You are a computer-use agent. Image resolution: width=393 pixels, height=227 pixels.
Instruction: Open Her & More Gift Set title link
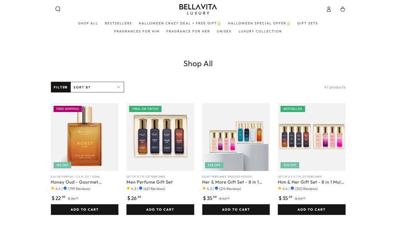(232, 182)
